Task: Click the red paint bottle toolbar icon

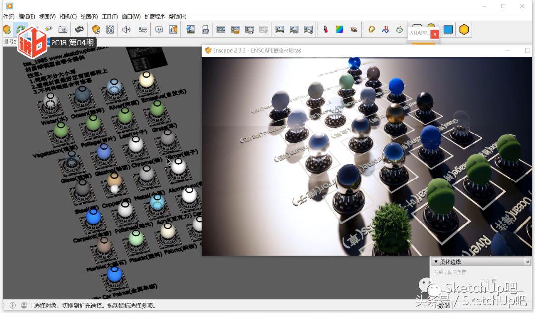Action: click(325, 30)
